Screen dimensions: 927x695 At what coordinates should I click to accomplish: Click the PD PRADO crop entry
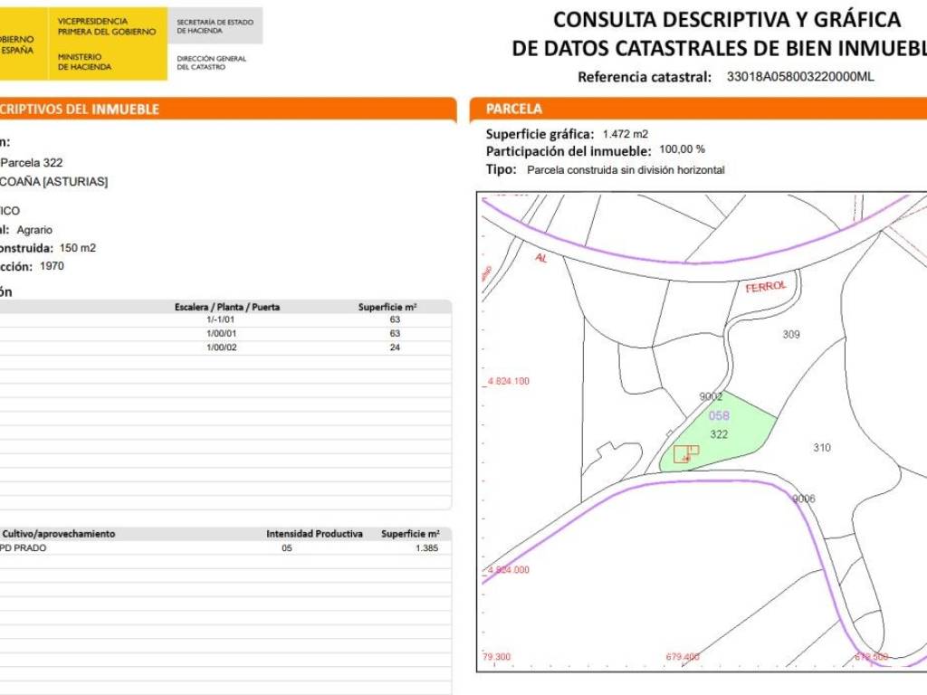tap(23, 547)
